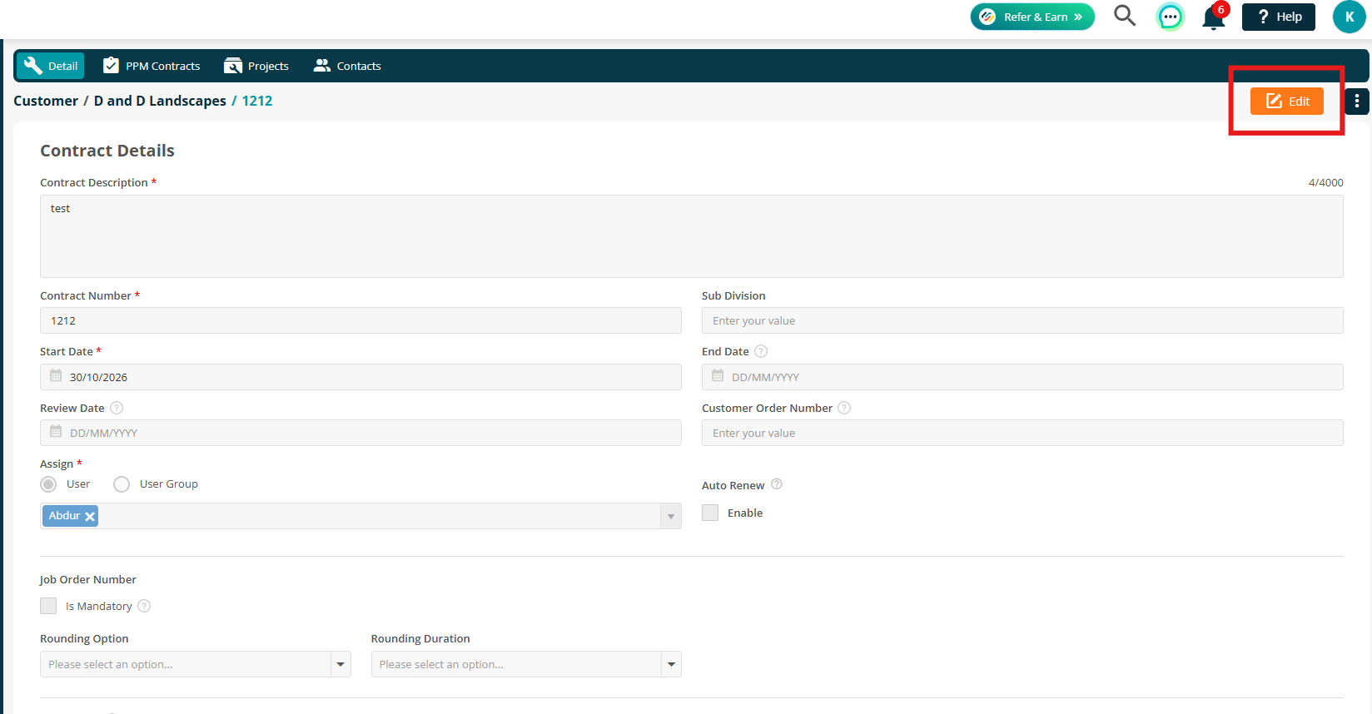Click the Sub Division input field

1022,320
